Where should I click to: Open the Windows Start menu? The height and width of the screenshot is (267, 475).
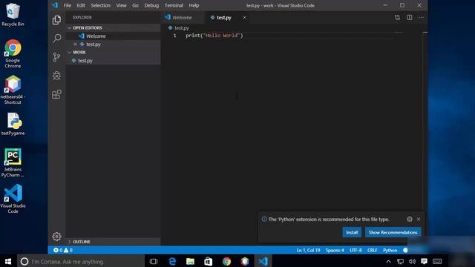pos(8,261)
